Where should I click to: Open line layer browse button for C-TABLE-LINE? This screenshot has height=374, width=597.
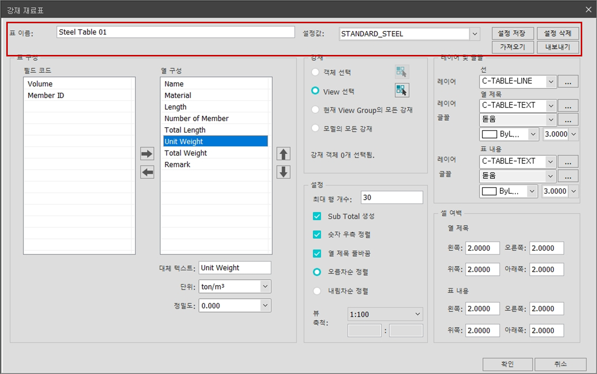coord(568,82)
